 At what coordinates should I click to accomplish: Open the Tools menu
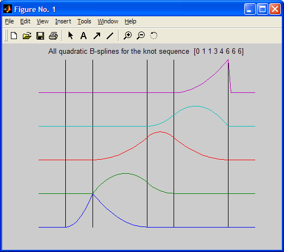pyautogui.click(x=84, y=21)
